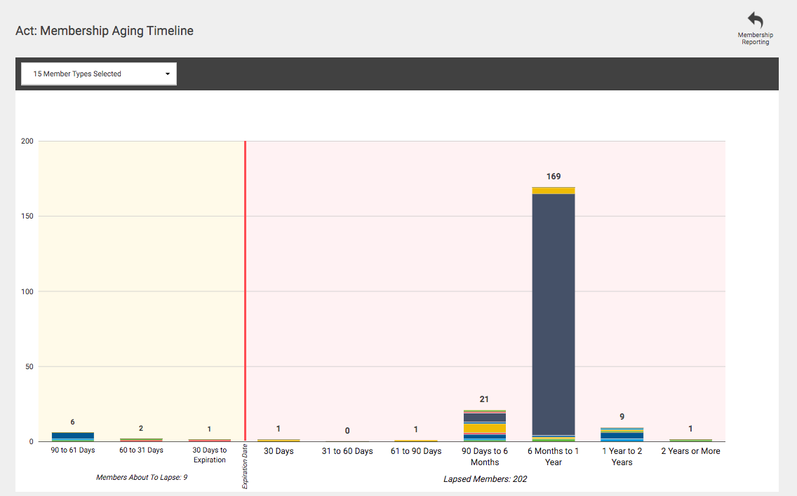797x496 pixels.
Task: Click the '61 to 90 Days' axis label
Action: [x=416, y=451]
